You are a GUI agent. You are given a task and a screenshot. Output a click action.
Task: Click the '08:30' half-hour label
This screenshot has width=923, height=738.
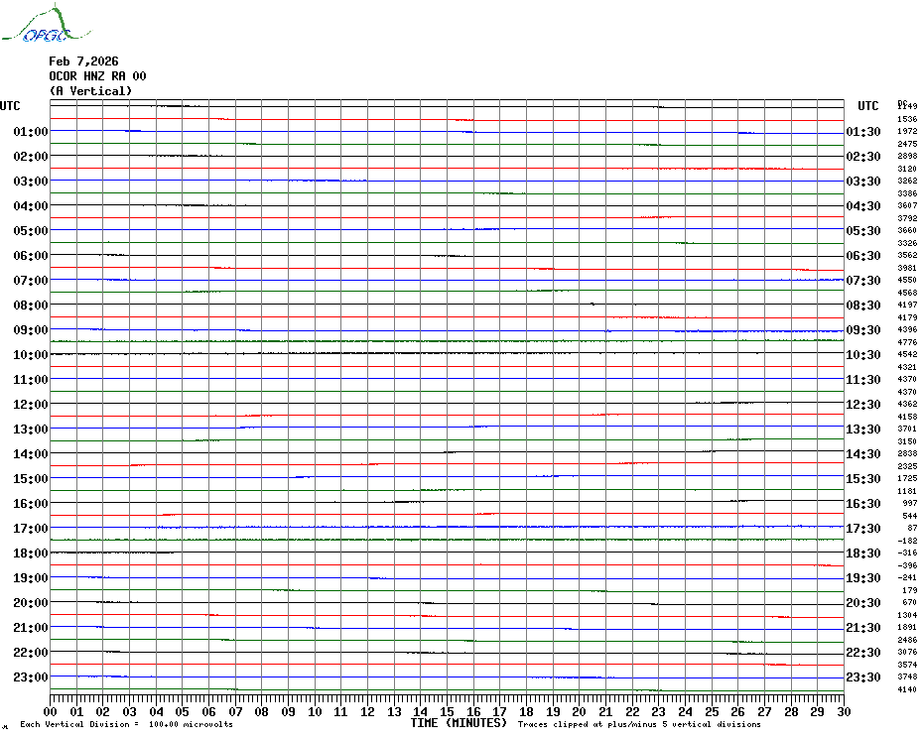[x=863, y=305]
